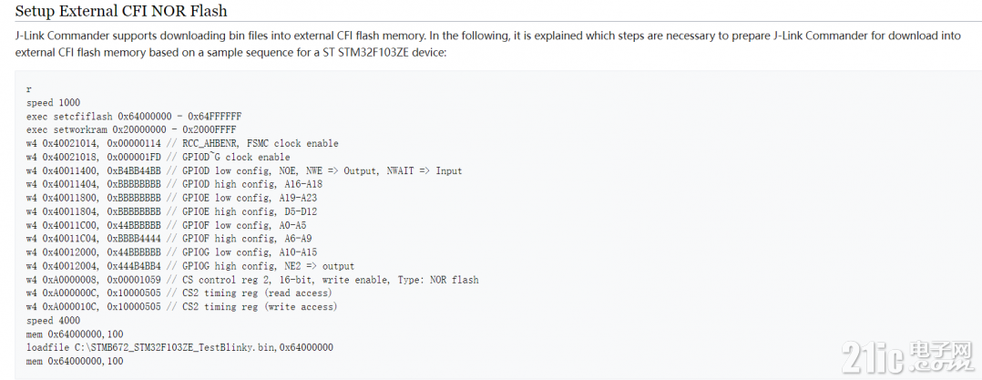982x380 pixels.
Task: Click the 'speed 4000' code line
Action: 53,321
